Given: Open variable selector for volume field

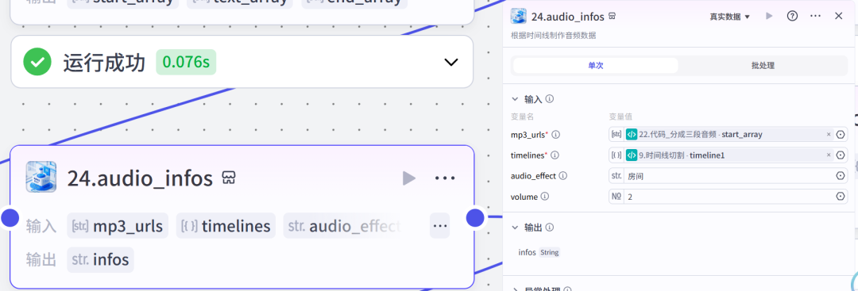Looking at the screenshot, I should point(841,197).
